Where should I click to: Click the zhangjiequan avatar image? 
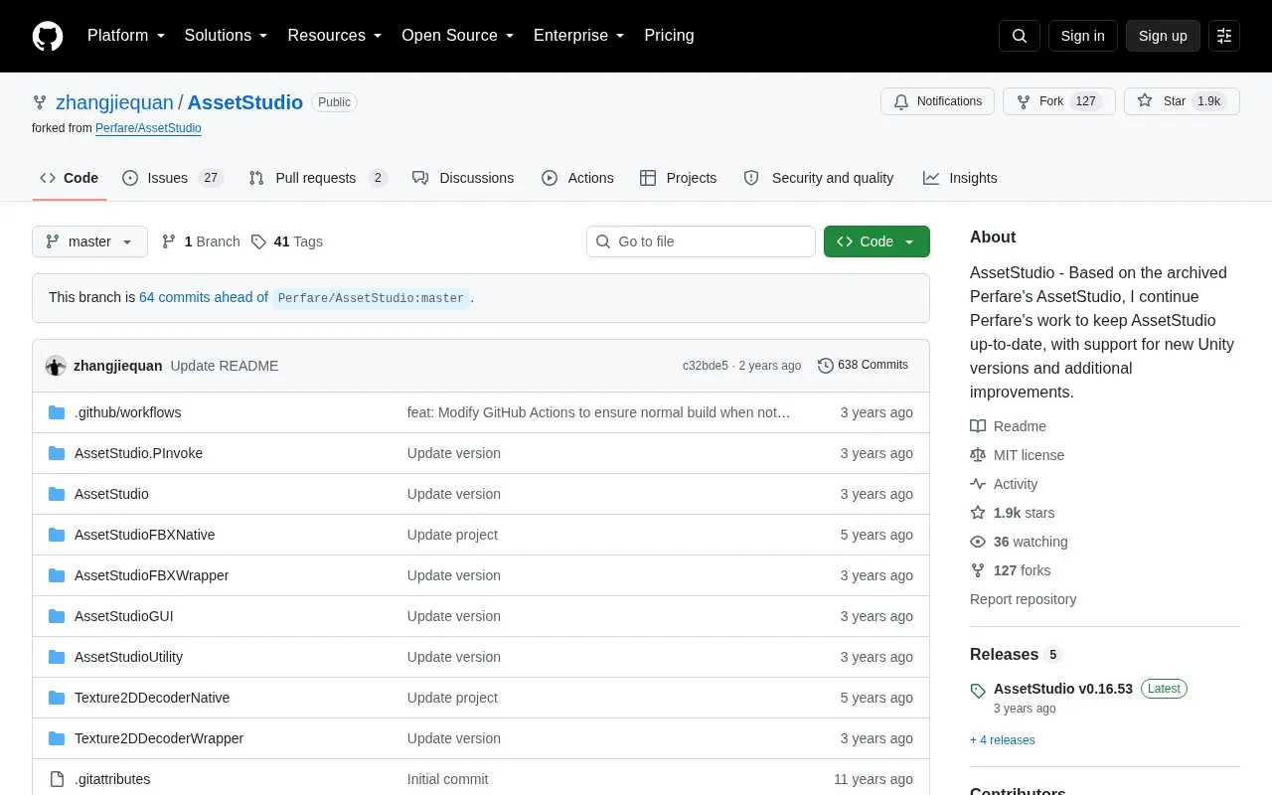pos(56,366)
